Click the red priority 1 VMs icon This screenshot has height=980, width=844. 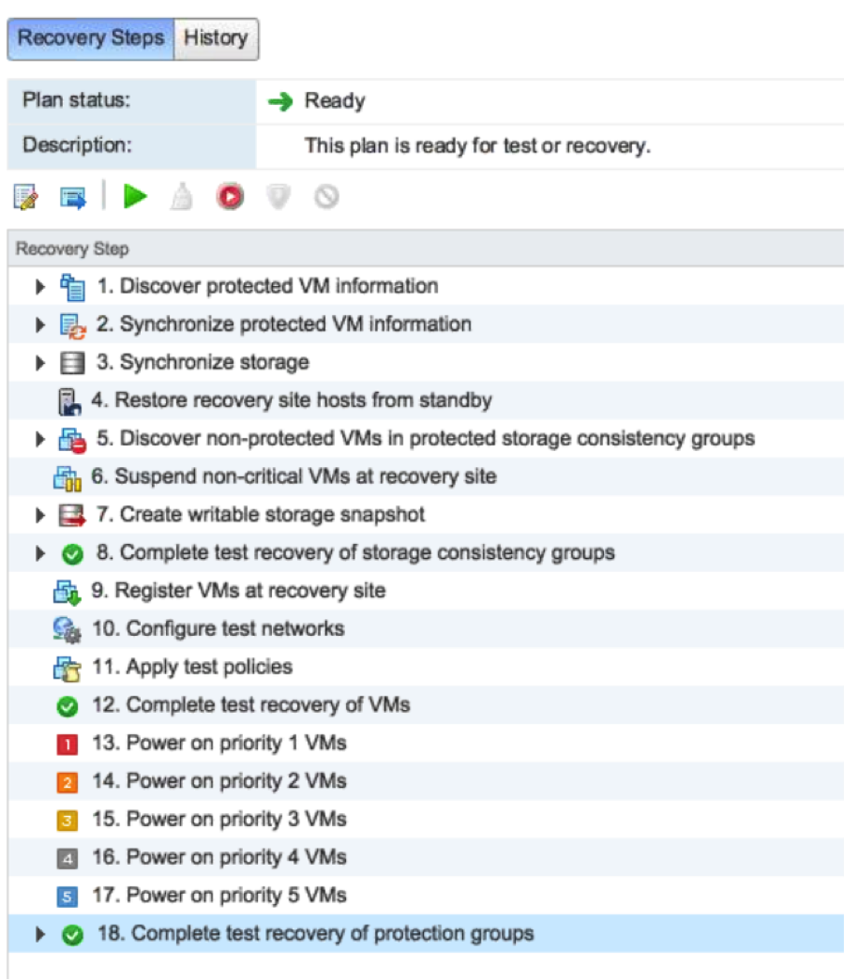pyautogui.click(x=67, y=745)
